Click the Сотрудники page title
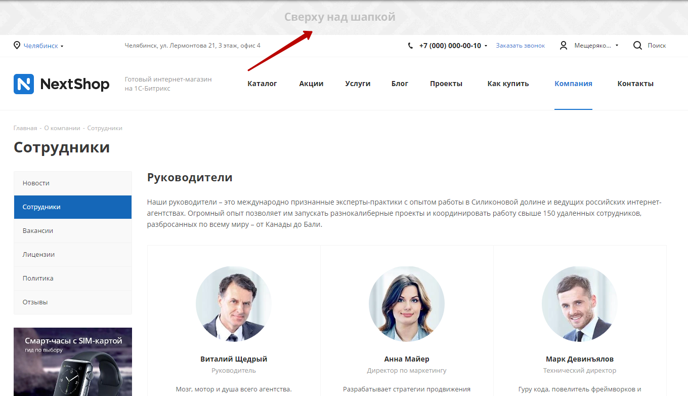688x396 pixels. pos(62,147)
